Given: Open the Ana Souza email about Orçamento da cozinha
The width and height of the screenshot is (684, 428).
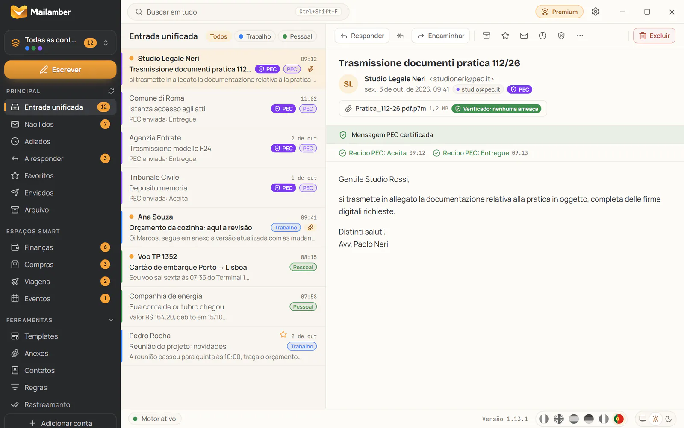Looking at the screenshot, I should tap(223, 227).
